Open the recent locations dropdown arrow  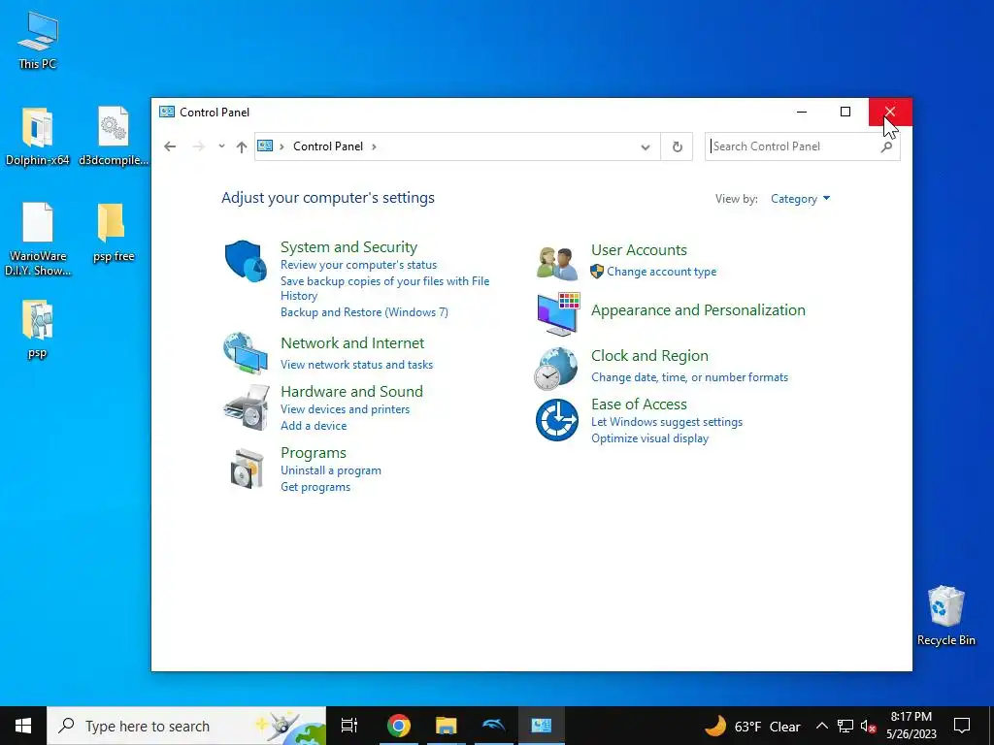(x=221, y=146)
